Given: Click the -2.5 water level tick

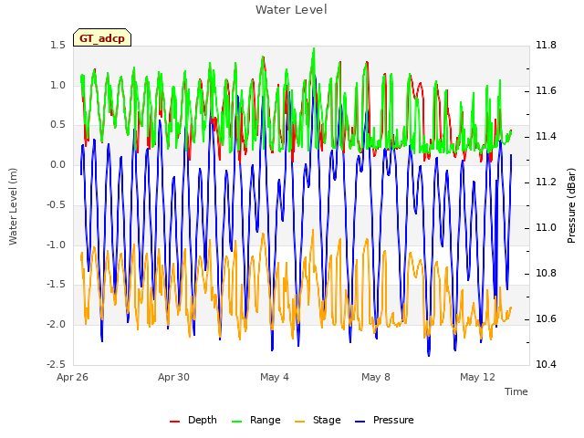Looking at the screenshot, I should coord(56,364).
